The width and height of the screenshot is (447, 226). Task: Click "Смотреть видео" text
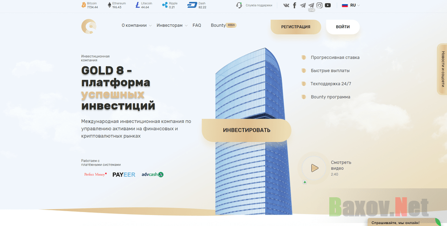point(341,165)
